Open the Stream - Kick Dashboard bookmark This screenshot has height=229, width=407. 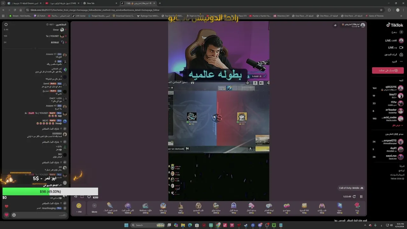20,16
